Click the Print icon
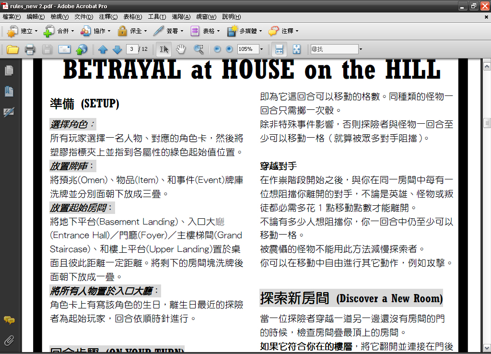491x354 pixels. click(x=30, y=49)
